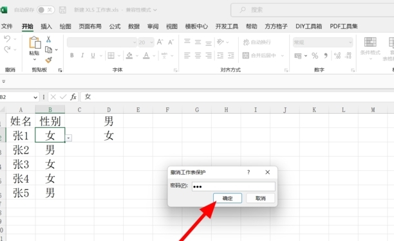
Task: Click the Increase Decimal icon
Action: click(x=337, y=55)
